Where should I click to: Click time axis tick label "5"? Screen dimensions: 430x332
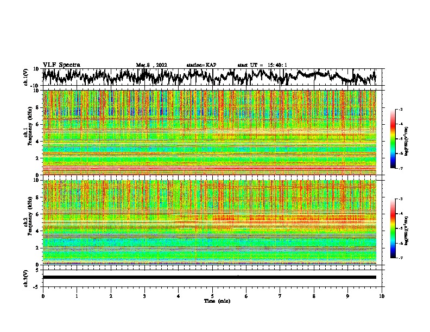(x=212, y=296)
